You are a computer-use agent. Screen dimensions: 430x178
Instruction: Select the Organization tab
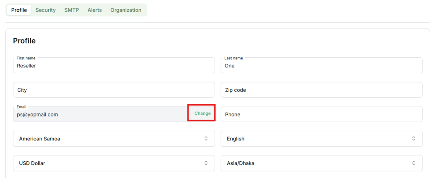[126, 10]
